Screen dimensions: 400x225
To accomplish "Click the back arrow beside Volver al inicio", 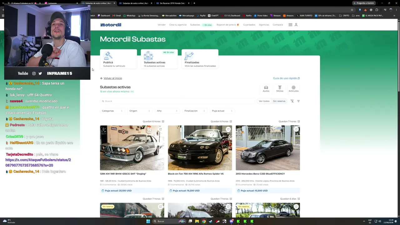I will pos(101,78).
